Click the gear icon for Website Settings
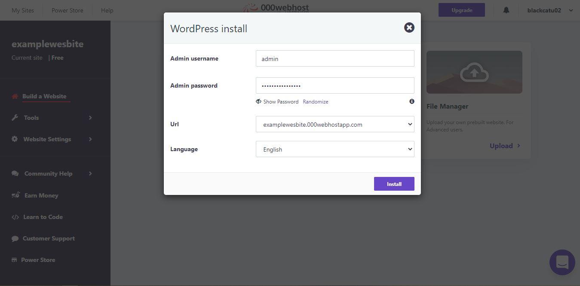 tap(15, 139)
